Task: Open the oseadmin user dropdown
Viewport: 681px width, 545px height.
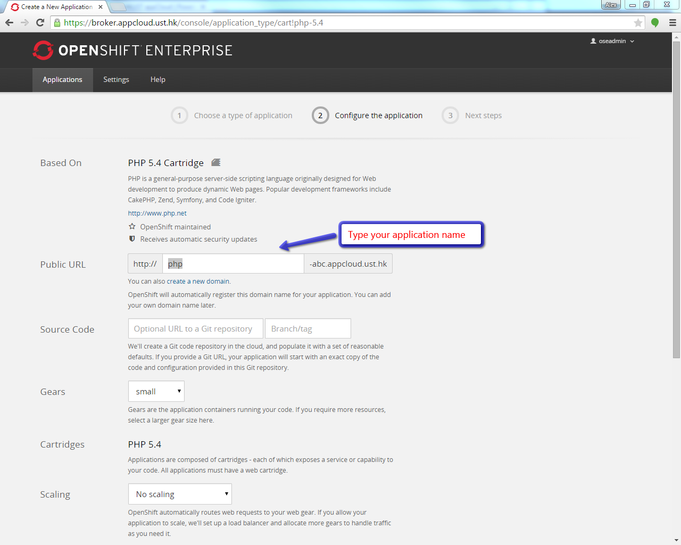Action: (612, 41)
